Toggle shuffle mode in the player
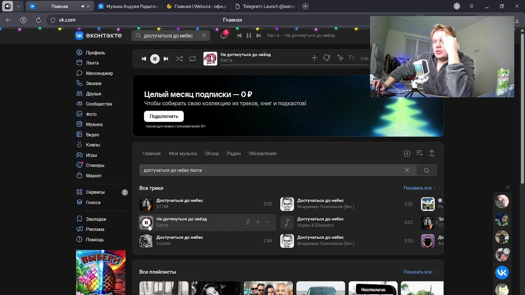The image size is (525, 295). pyautogui.click(x=179, y=59)
